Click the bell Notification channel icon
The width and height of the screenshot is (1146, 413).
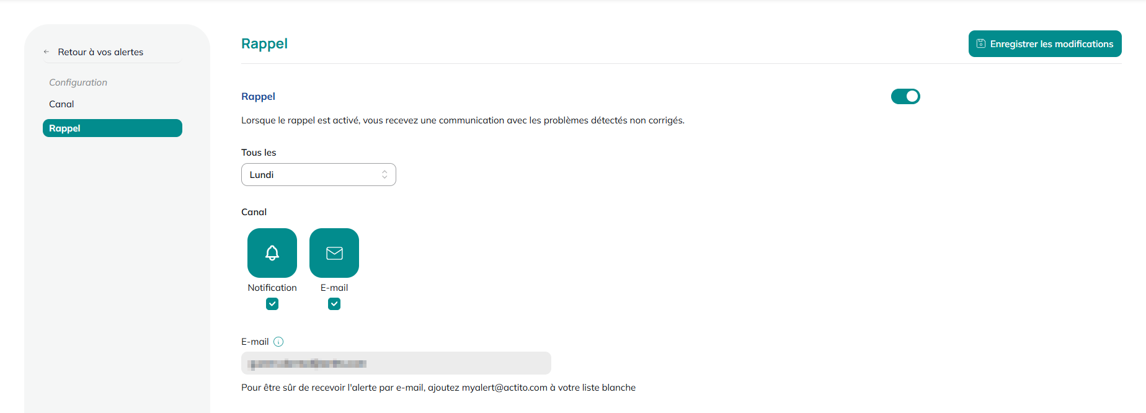(x=272, y=253)
